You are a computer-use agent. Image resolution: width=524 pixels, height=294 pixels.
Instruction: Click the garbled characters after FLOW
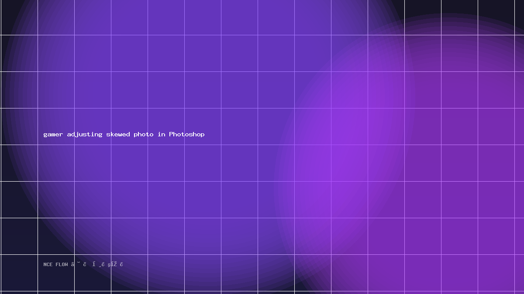(97, 264)
